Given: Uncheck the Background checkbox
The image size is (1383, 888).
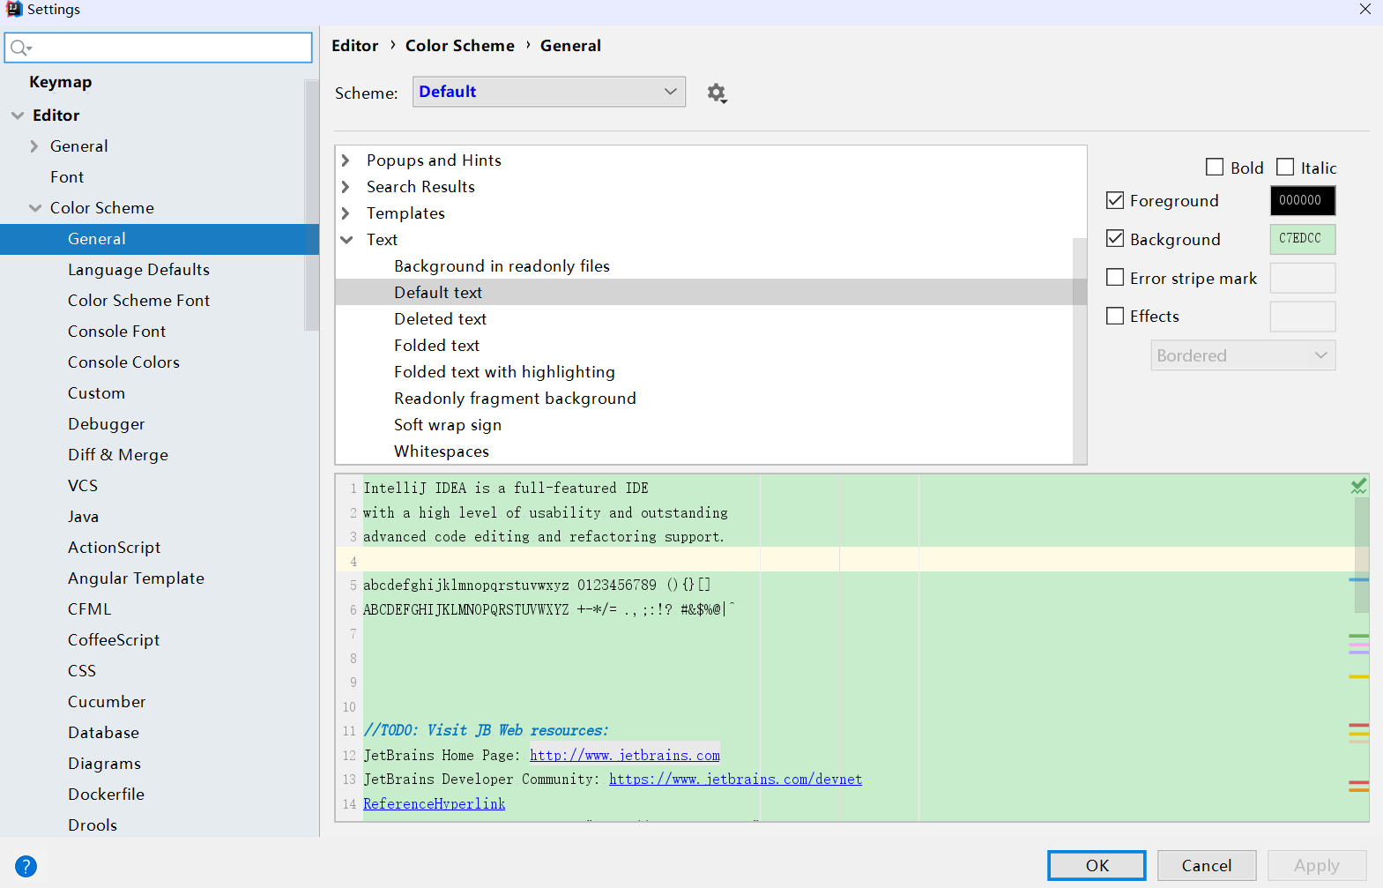Looking at the screenshot, I should click(1115, 239).
